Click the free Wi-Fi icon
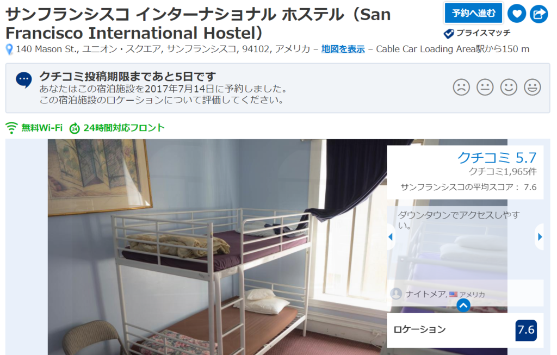 (11, 128)
